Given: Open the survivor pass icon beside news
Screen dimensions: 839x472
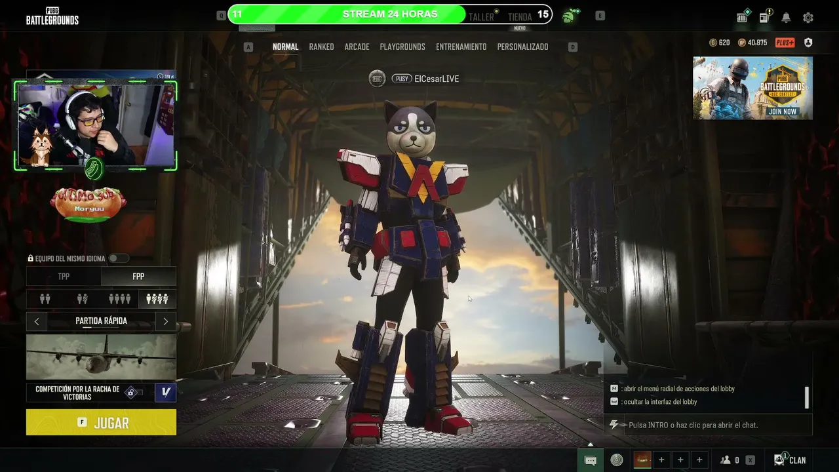Looking at the screenshot, I should pos(743,17).
